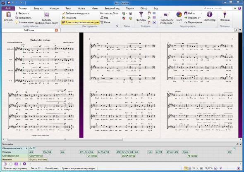This screenshot has height=172, width=244.
Task: Click the Color (Цвет) wheel icon
Action: coord(179,15)
